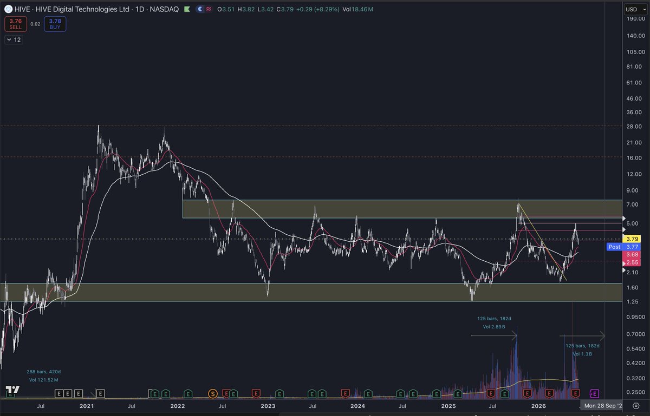650x416 pixels.
Task: Select the 288 bars, 420d measurement label
Action: 44,372
